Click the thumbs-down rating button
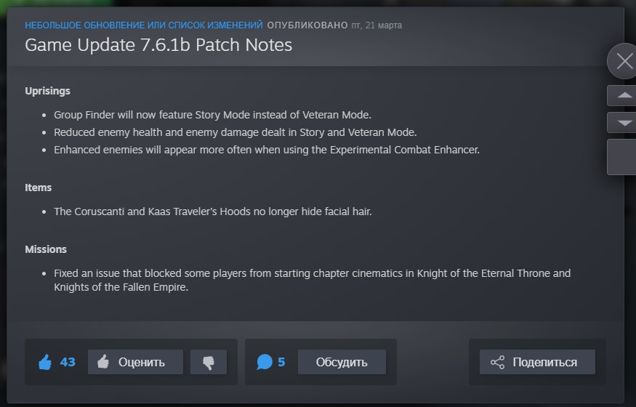Screen dimensions: 636x407 click(209, 362)
